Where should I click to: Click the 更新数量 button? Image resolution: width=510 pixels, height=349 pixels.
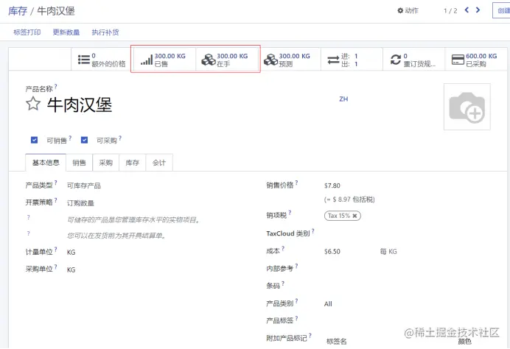tap(66, 32)
